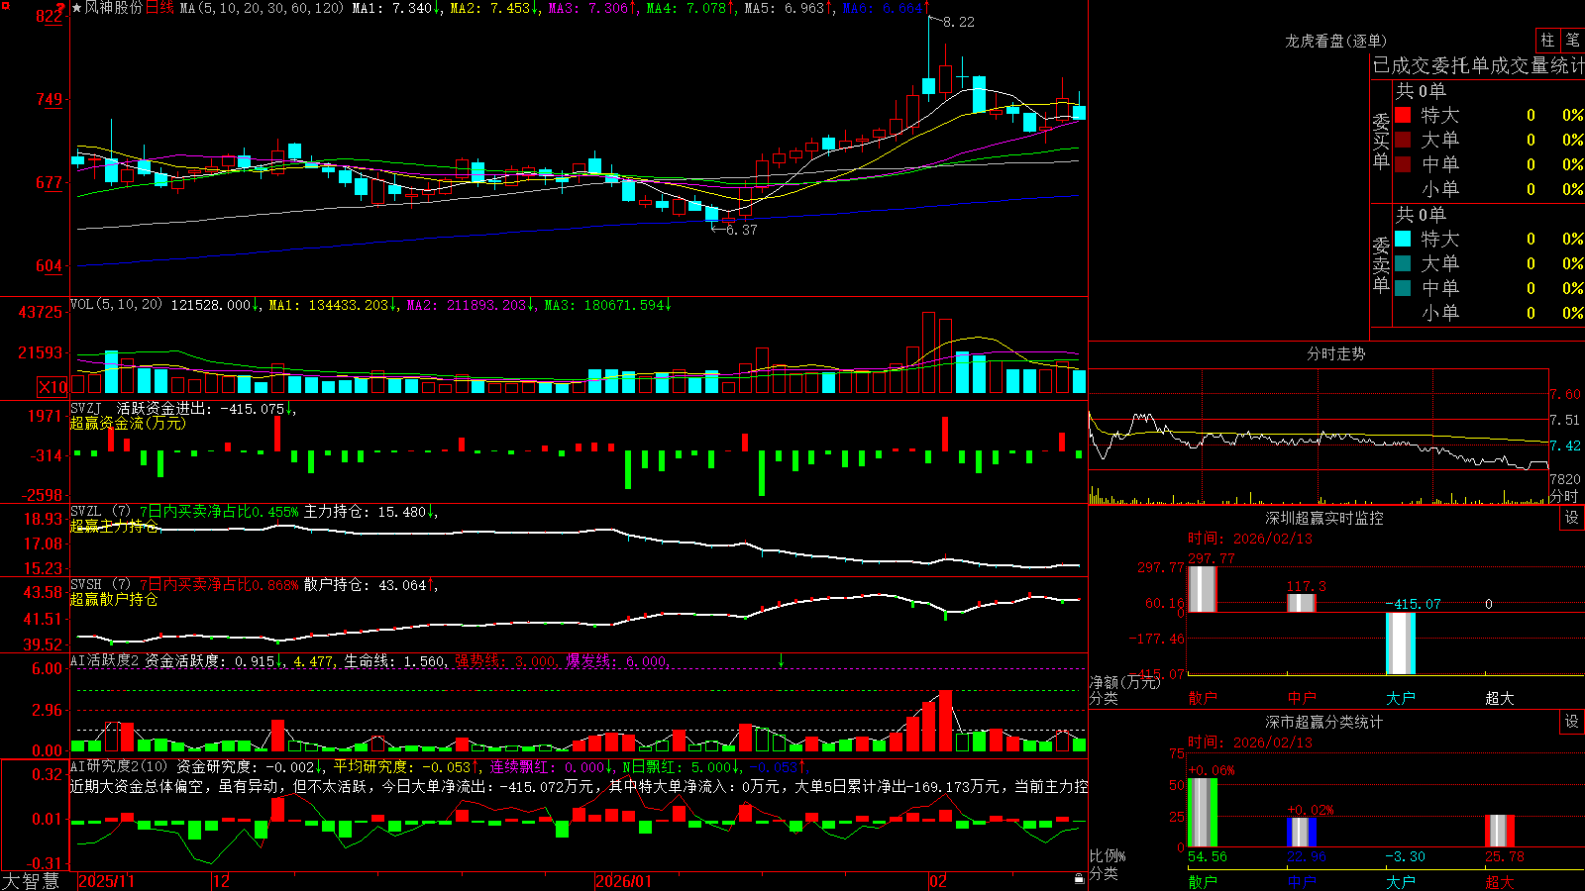The height and width of the screenshot is (891, 1585).
Task: Open 设 settings for 深圳超赢实时监控
Action: coord(1572,518)
